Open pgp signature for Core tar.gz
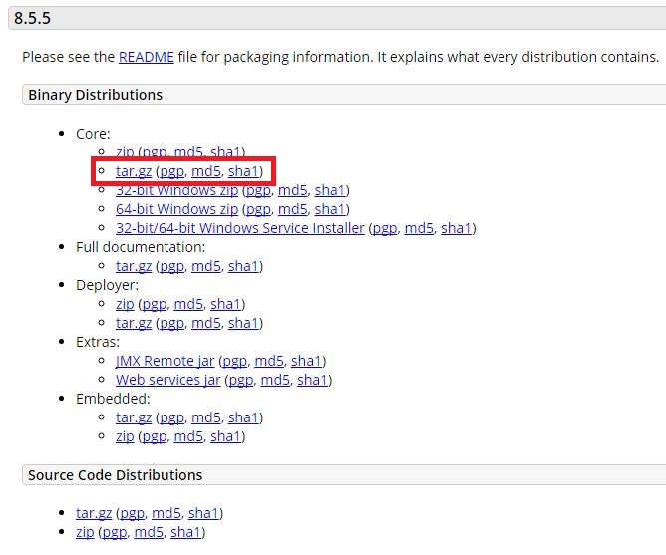This screenshot has height=555, width=666. 172,171
